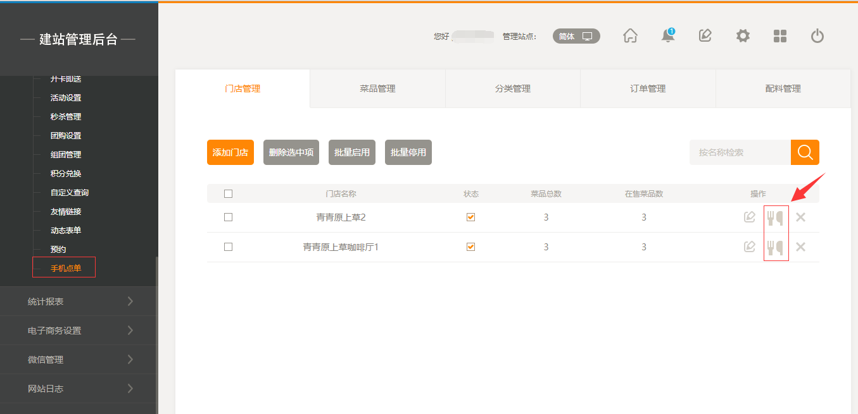858x414 pixels.
Task: Click the home icon in top bar
Action: (x=630, y=36)
